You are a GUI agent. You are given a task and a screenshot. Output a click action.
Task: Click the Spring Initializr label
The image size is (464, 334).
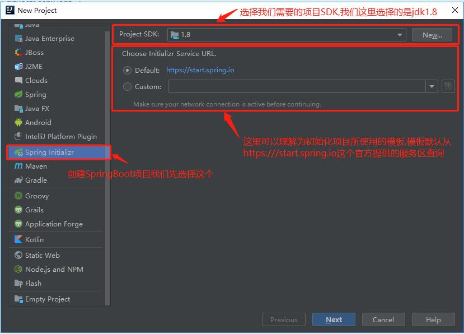[x=49, y=152]
